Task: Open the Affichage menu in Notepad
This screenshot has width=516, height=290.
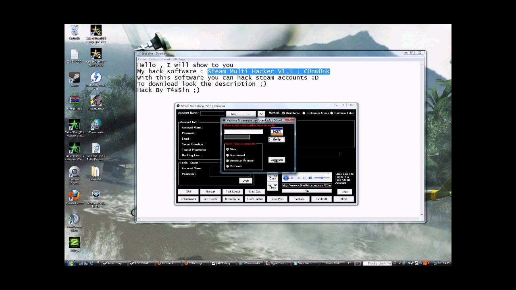Action: click(179, 59)
